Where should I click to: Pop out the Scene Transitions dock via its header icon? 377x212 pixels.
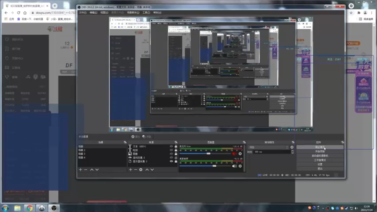click(x=293, y=142)
